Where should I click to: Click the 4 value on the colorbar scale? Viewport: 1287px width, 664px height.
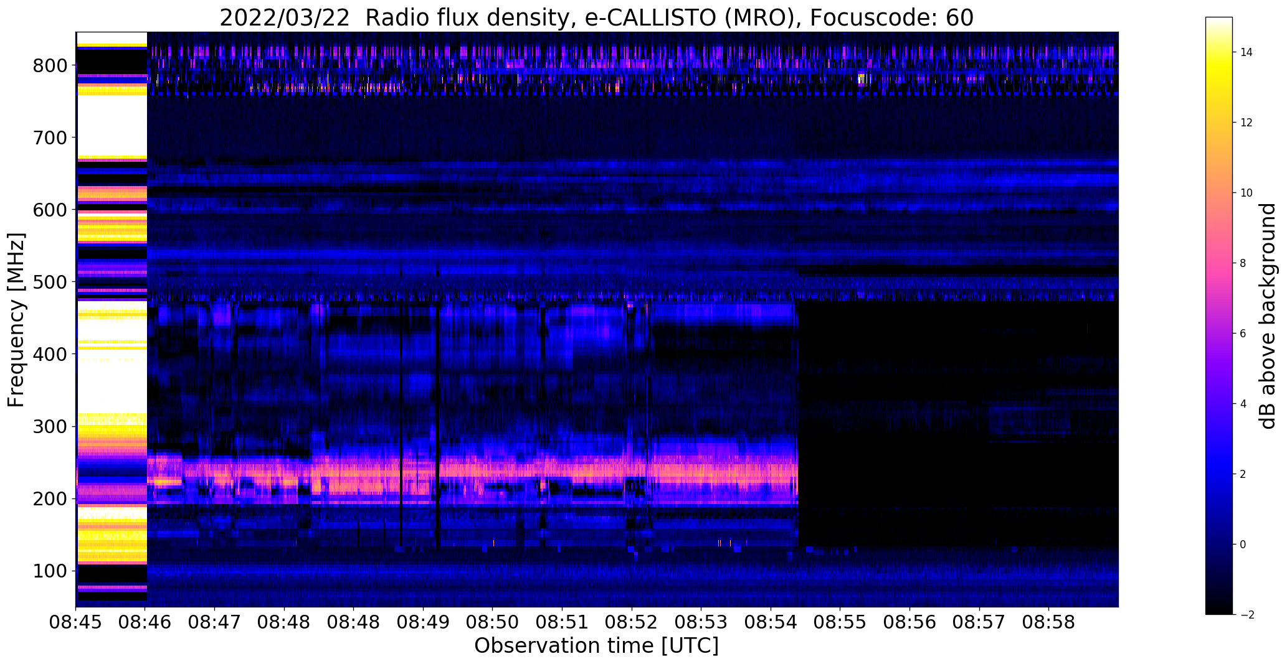click(1243, 404)
